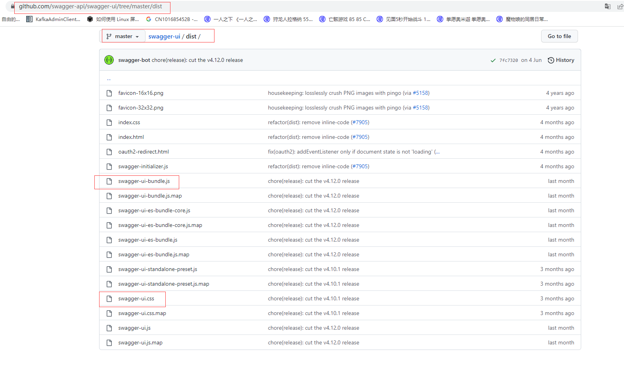Click file icon beside index.css
The height and width of the screenshot is (369, 624).
(x=109, y=123)
